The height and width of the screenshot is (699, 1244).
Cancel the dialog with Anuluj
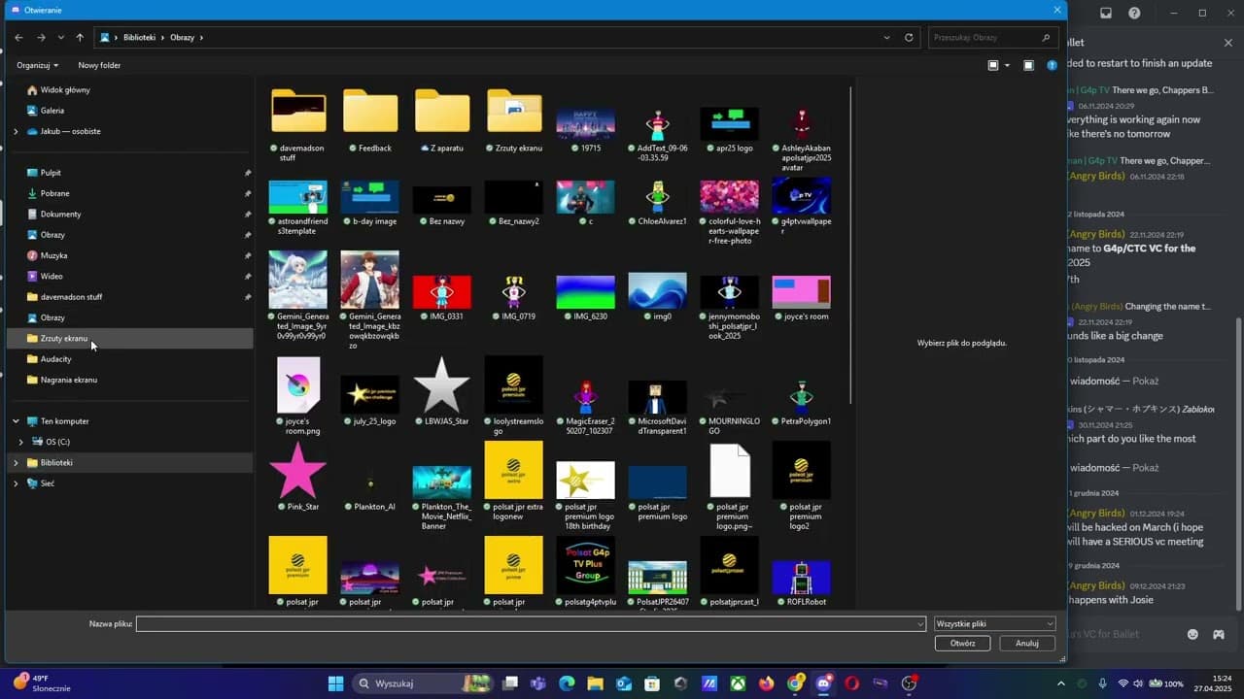(1027, 643)
